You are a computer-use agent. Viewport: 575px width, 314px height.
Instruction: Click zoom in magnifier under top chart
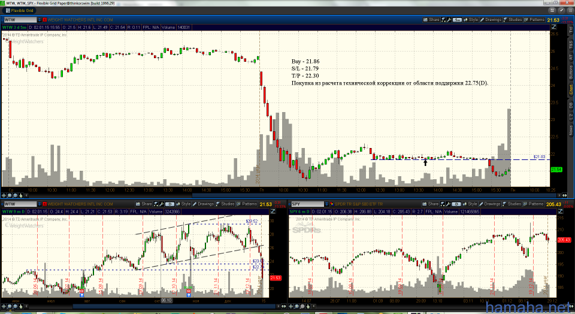click(x=10, y=195)
